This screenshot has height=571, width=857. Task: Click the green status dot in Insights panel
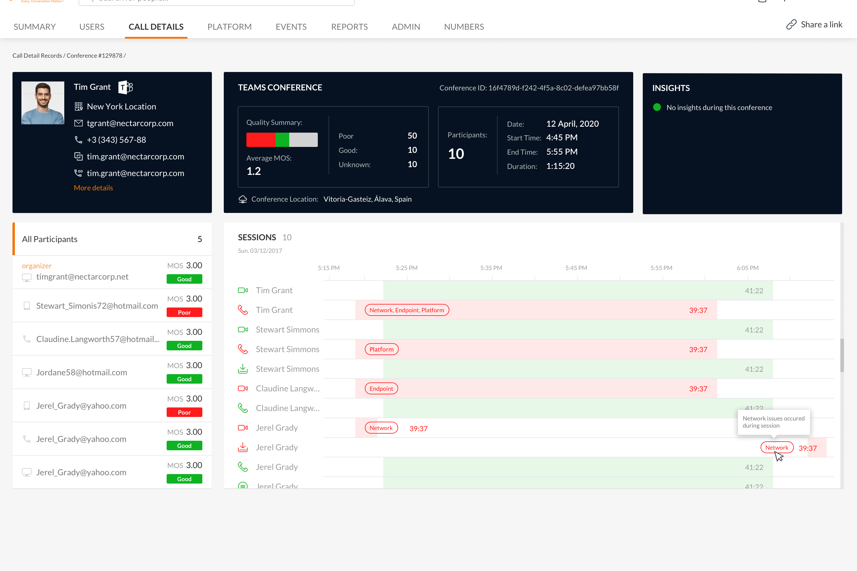pyautogui.click(x=657, y=107)
